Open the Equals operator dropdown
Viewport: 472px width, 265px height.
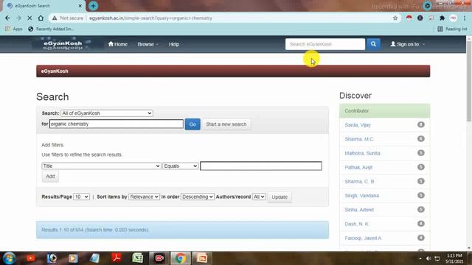[180, 166]
